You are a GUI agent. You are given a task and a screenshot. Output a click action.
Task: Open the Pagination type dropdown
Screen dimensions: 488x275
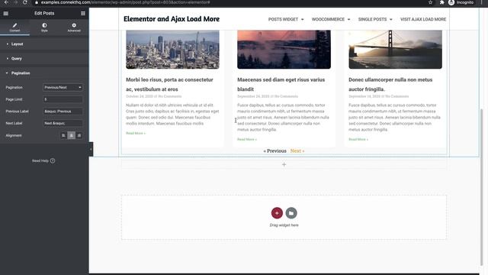[63, 87]
